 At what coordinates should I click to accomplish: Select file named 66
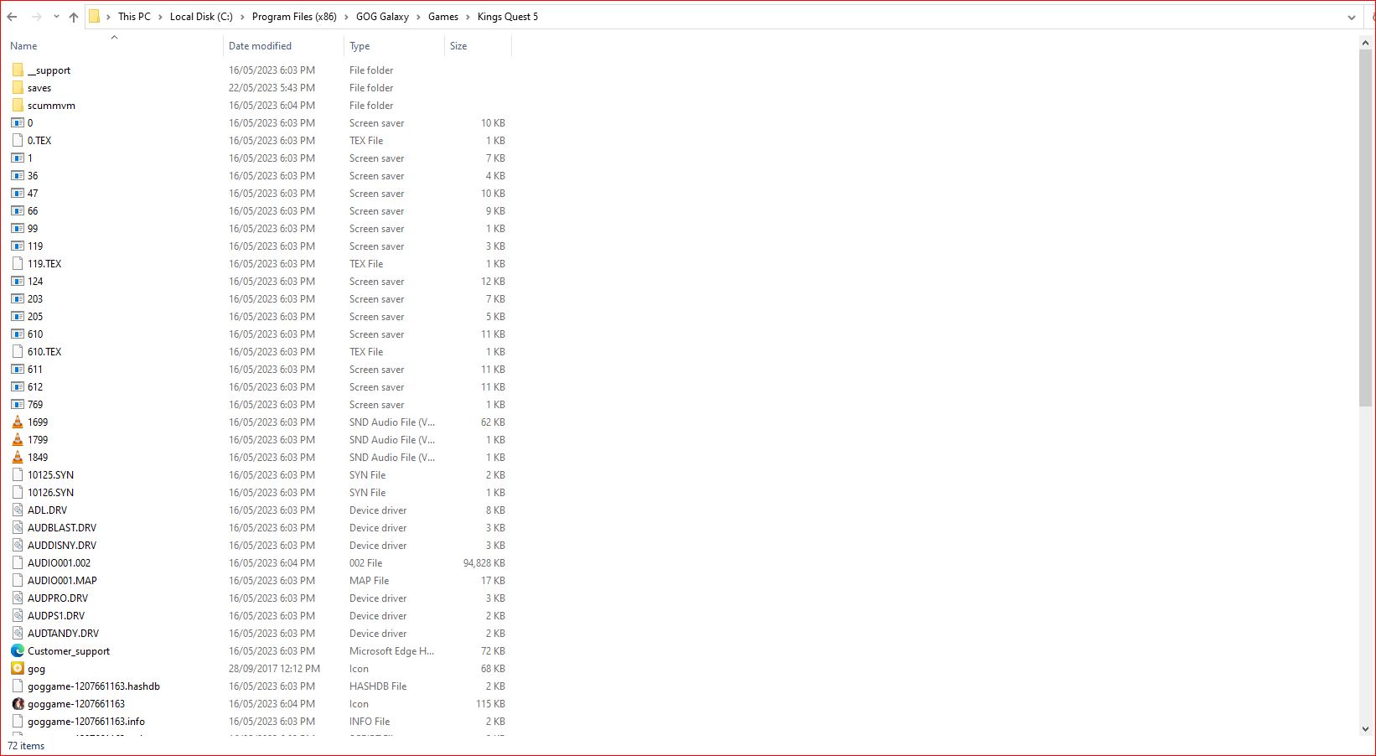coord(33,211)
